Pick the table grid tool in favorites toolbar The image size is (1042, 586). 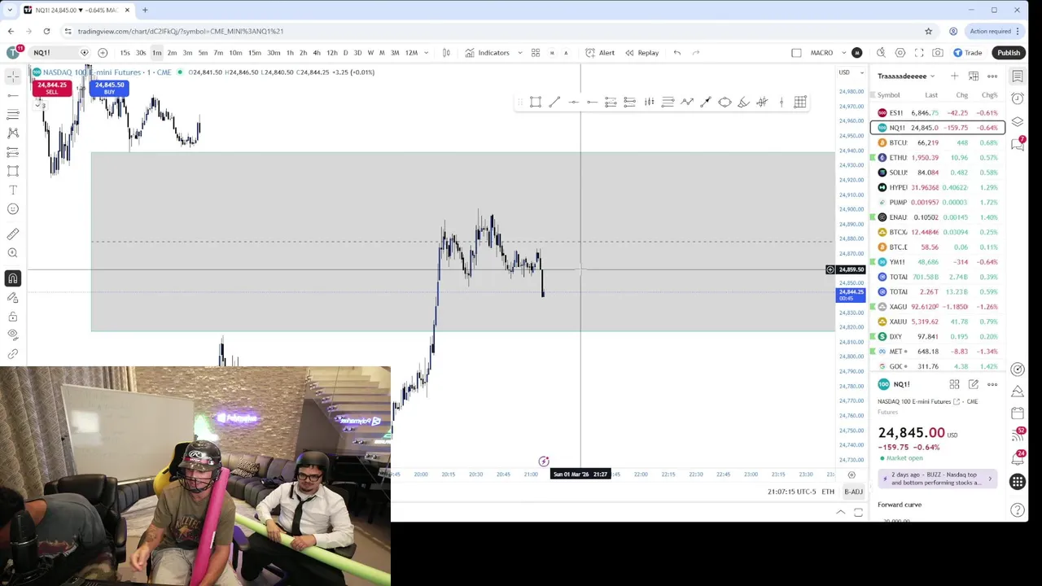click(800, 102)
